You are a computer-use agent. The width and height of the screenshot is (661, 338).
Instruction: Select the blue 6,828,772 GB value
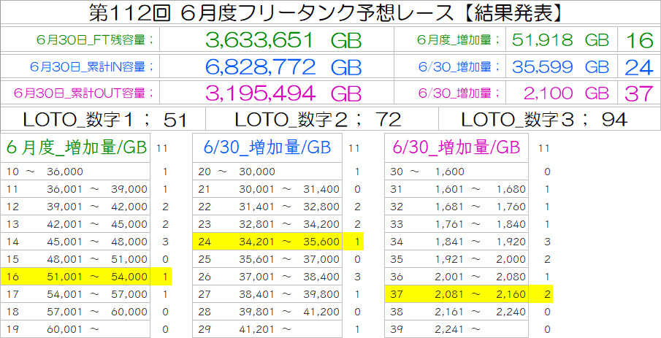click(x=283, y=67)
